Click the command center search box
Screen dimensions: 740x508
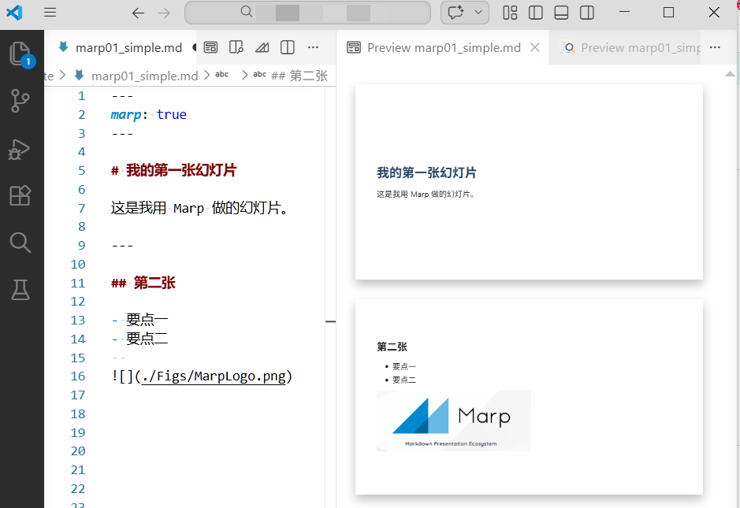[307, 13]
